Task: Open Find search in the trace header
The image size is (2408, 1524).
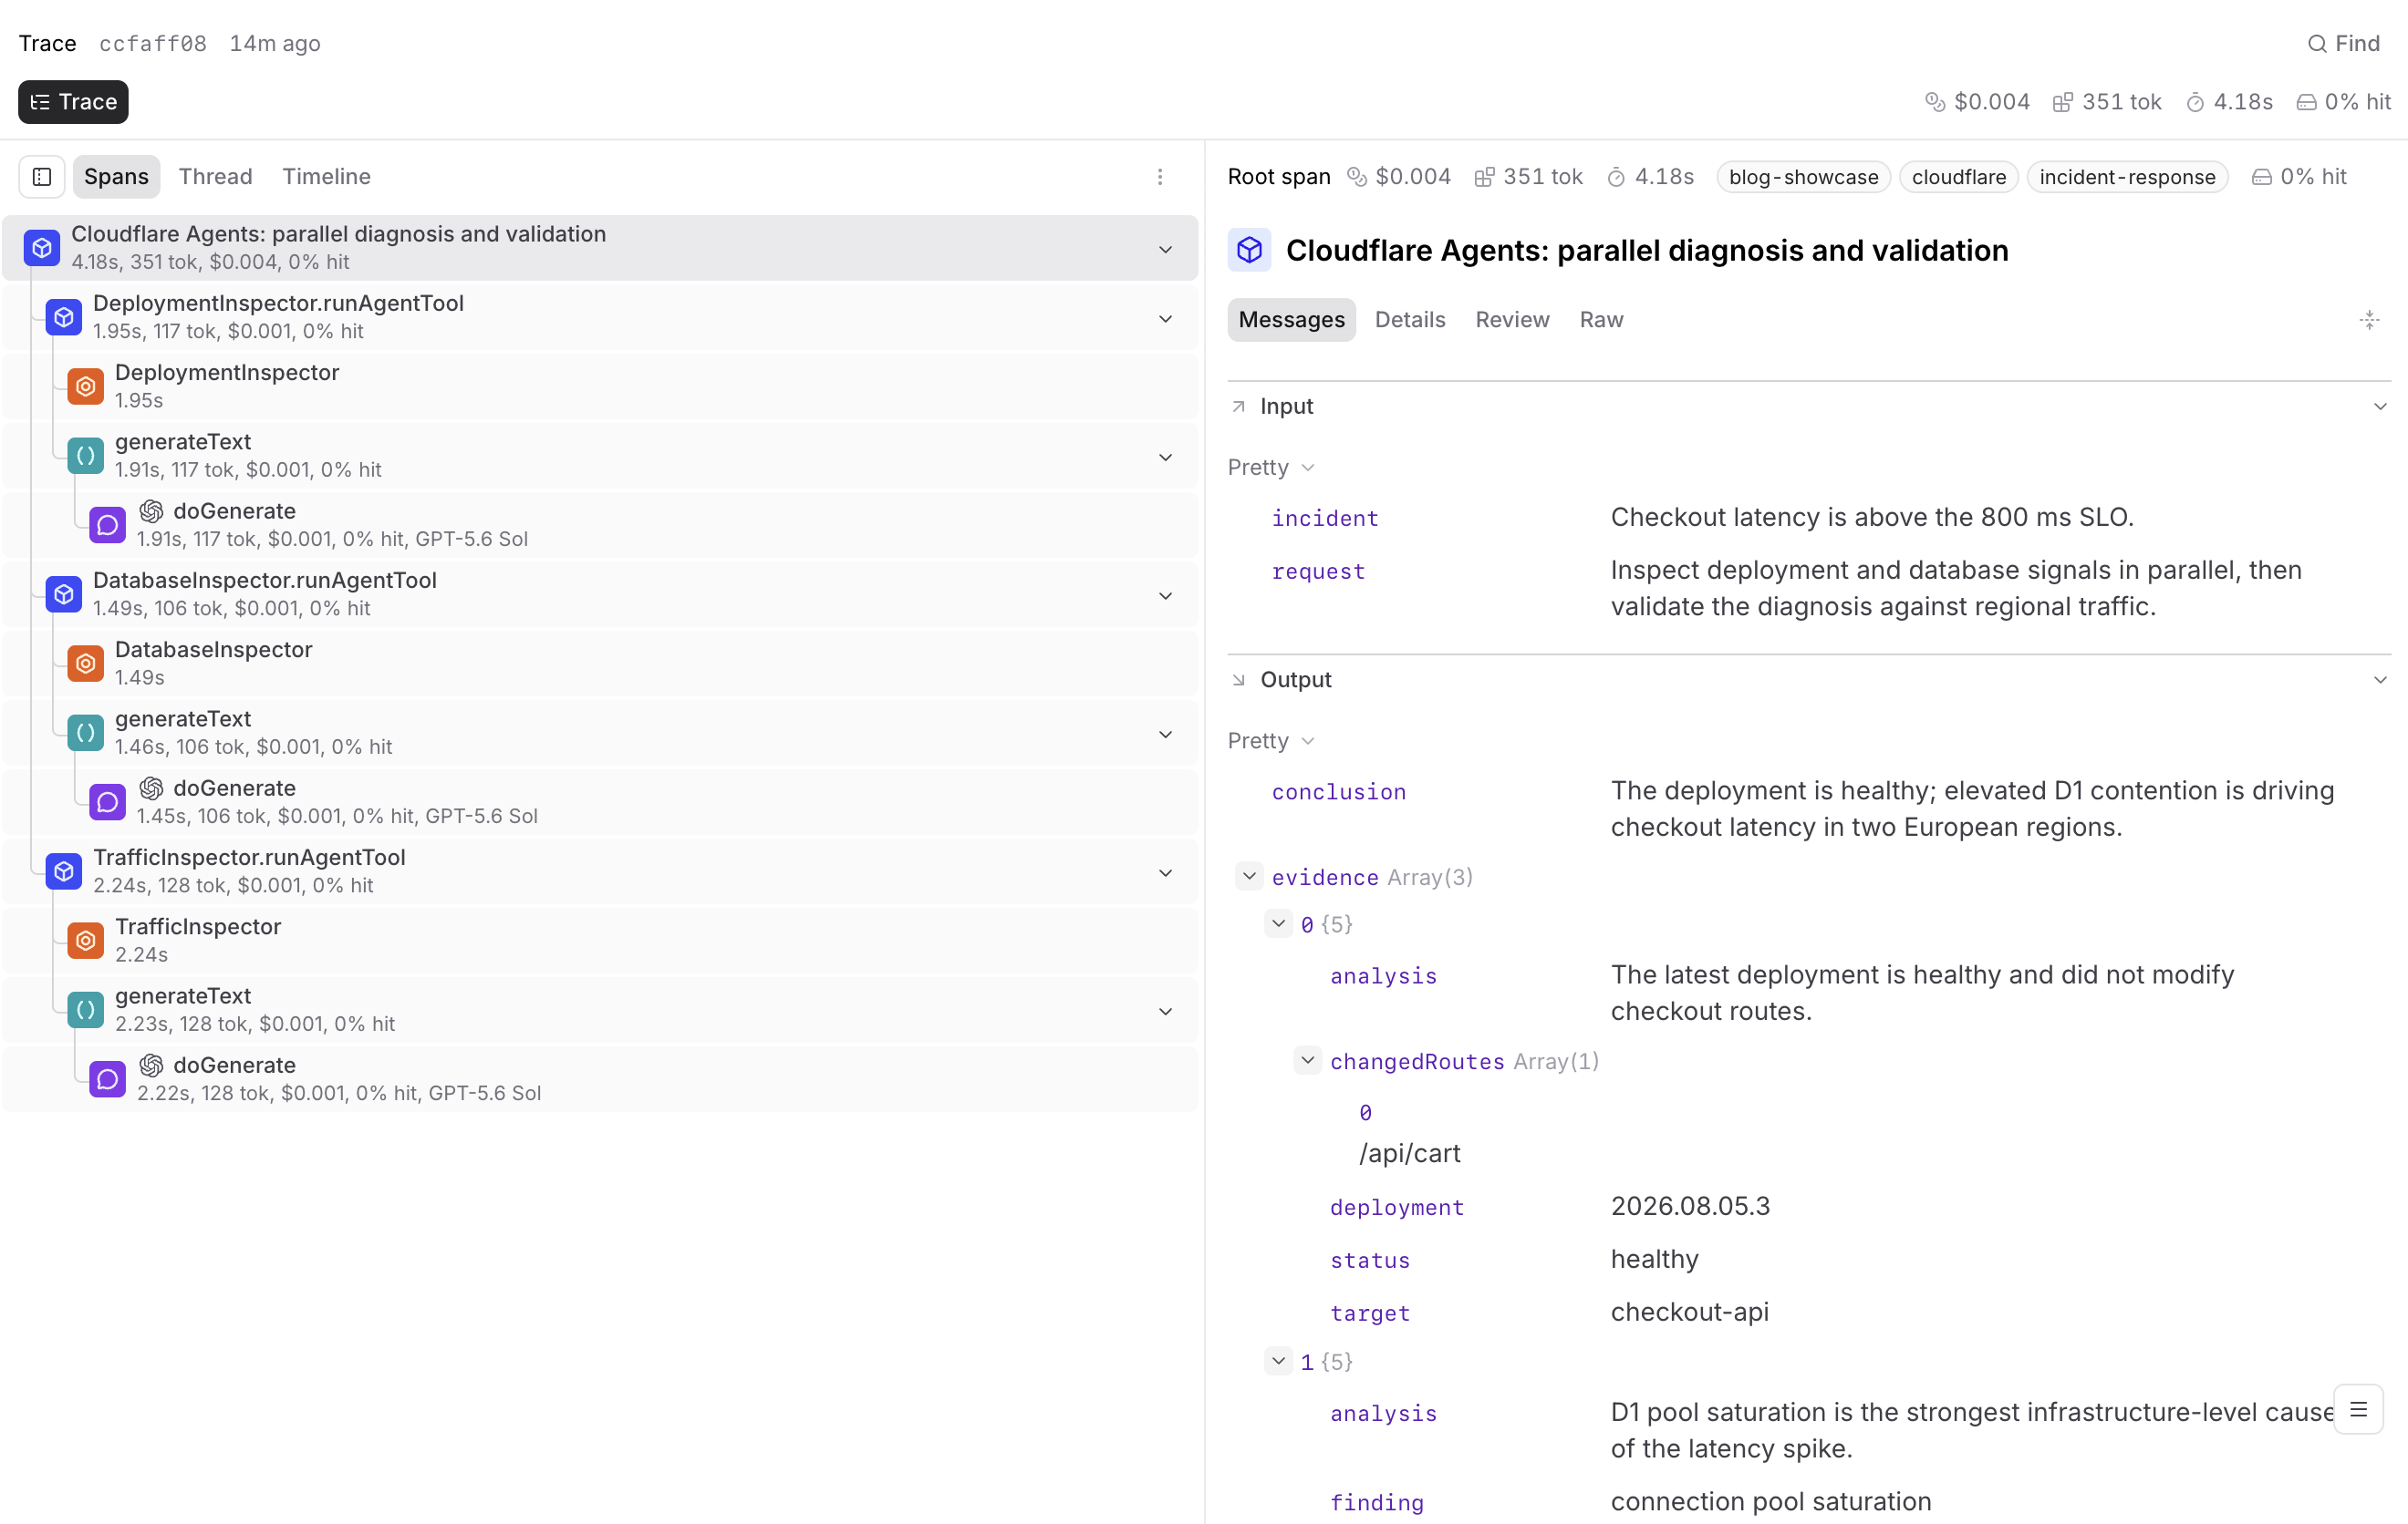Action: (2343, 43)
